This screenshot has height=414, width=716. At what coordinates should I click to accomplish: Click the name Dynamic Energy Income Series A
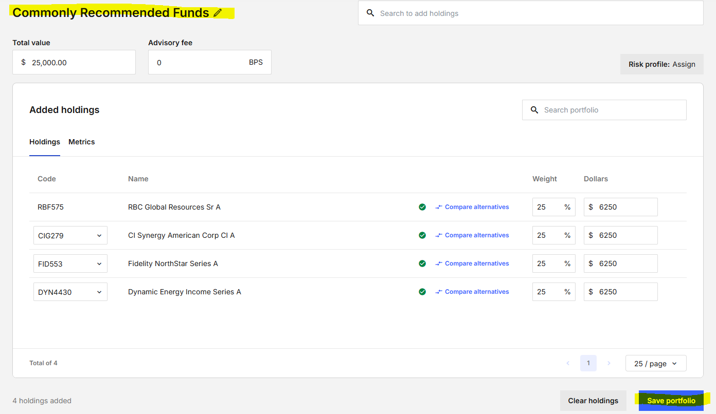pos(185,292)
